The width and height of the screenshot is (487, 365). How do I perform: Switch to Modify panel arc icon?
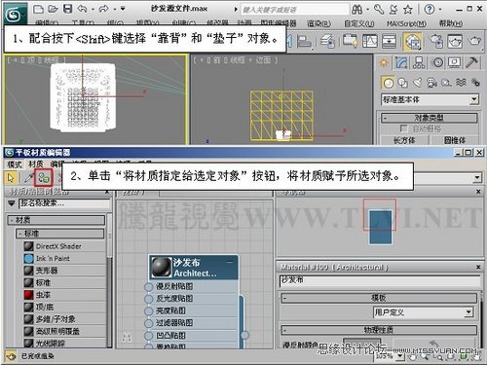click(x=401, y=62)
